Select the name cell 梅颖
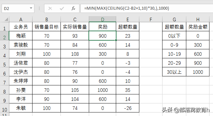 (21, 36)
